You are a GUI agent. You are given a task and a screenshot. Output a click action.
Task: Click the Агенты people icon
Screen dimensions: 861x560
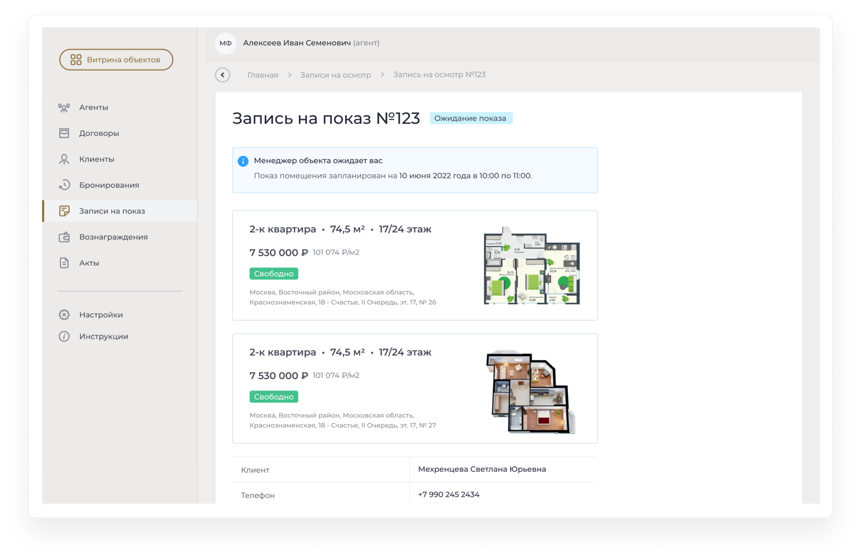pos(64,108)
